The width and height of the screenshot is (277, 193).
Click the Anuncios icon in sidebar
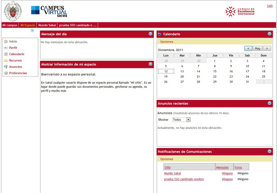coord(6,67)
